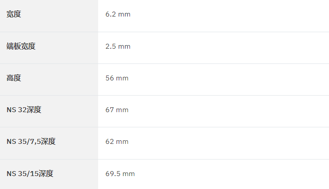Select the 62 mm depth value
329x189 pixels.
[117, 142]
